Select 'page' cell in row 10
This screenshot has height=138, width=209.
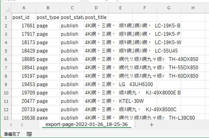[x=48, y=93]
